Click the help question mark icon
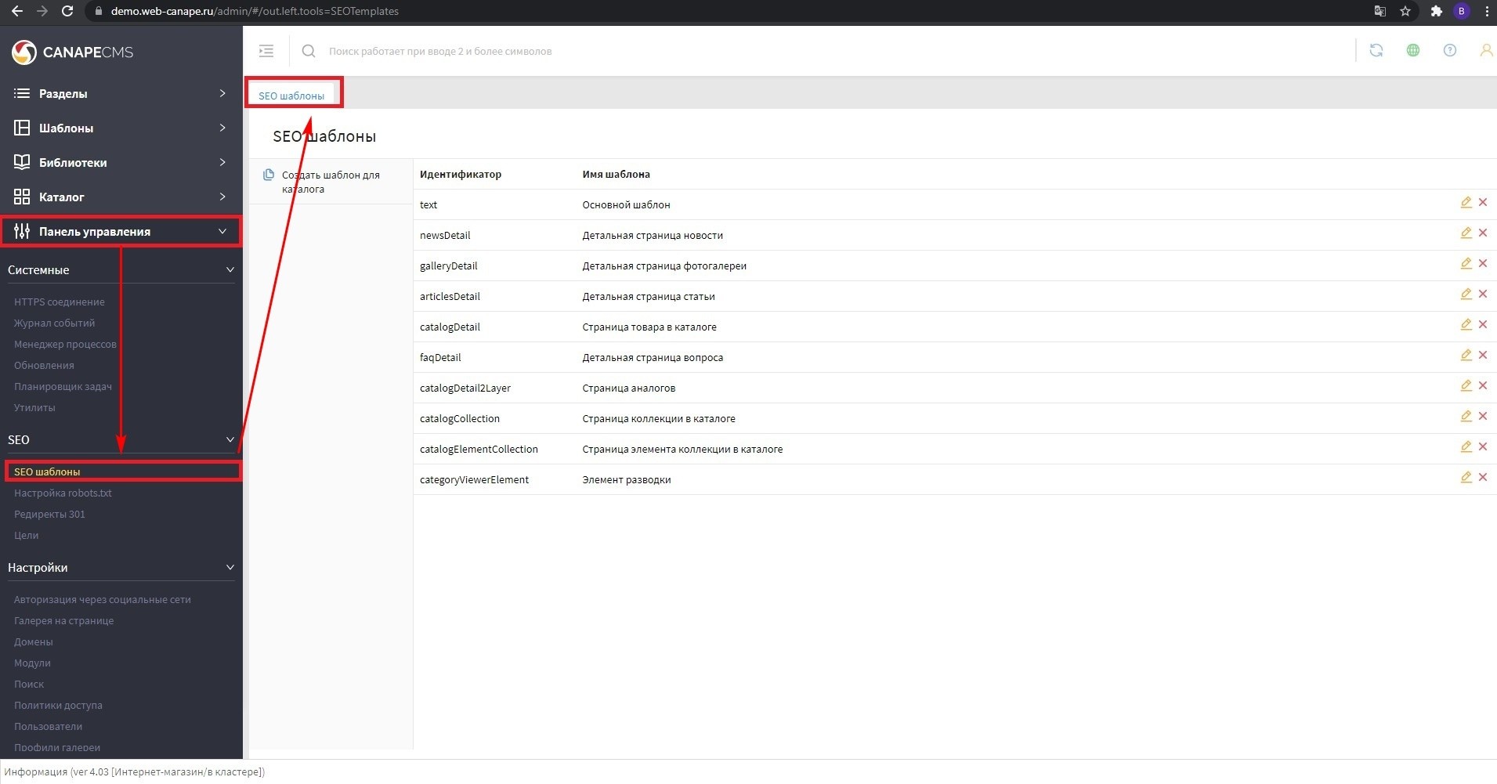 [1449, 50]
